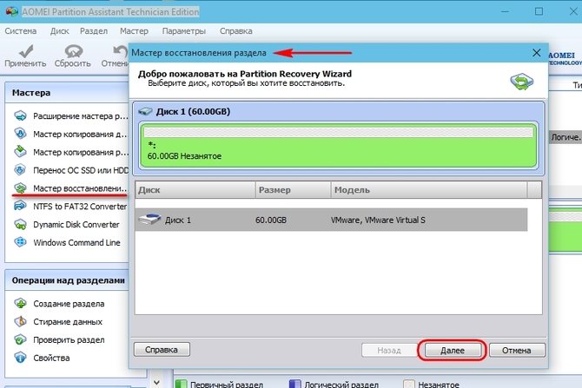Image resolution: width=582 pixels, height=388 pixels.
Task: Click the NTFS to FAT32 Converter icon
Action: [21, 207]
